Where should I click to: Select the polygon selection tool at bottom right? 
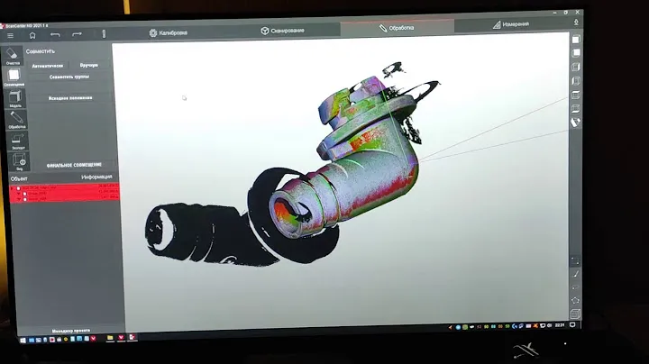[576, 300]
